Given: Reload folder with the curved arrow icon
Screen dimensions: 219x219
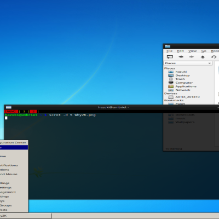Looking at the screenshot, I should [x=214, y=57].
